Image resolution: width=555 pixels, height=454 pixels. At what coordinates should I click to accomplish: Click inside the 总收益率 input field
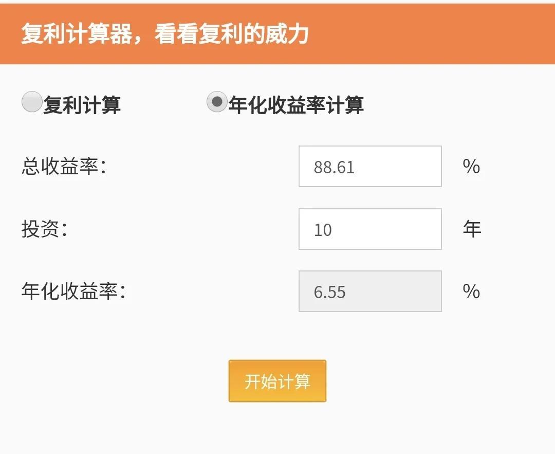(x=369, y=166)
